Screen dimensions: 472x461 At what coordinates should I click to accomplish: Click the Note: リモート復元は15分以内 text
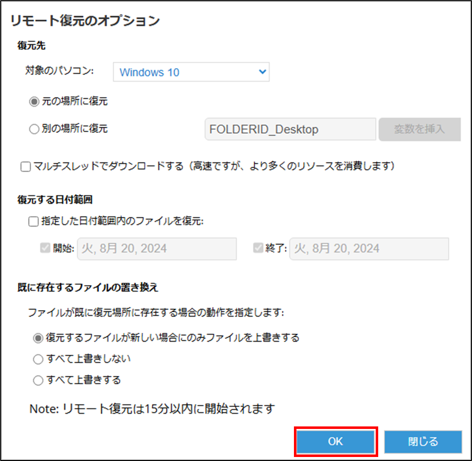point(152,409)
